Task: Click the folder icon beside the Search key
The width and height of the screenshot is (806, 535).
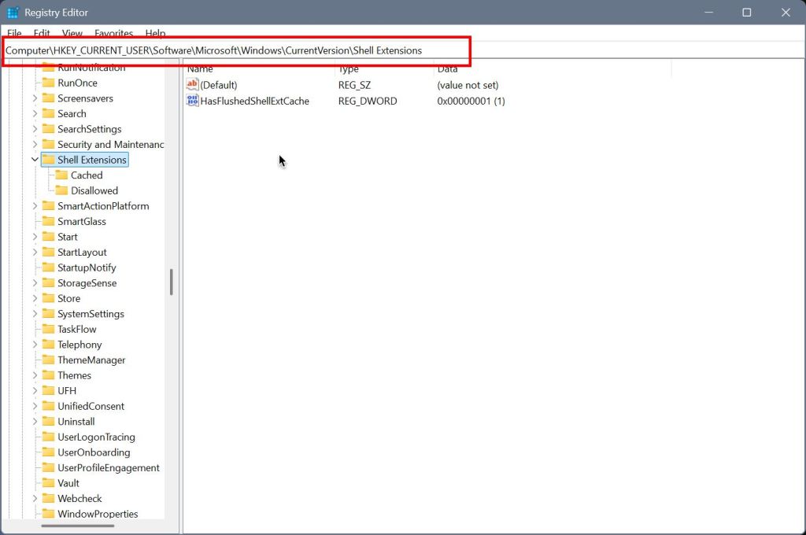Action: (x=48, y=113)
